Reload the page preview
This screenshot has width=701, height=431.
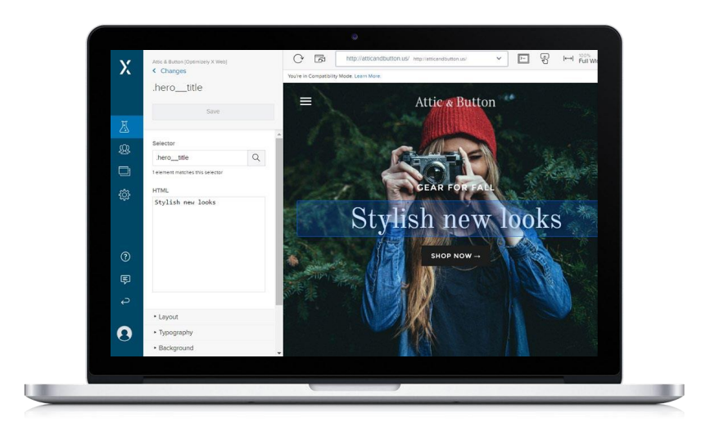coord(298,59)
